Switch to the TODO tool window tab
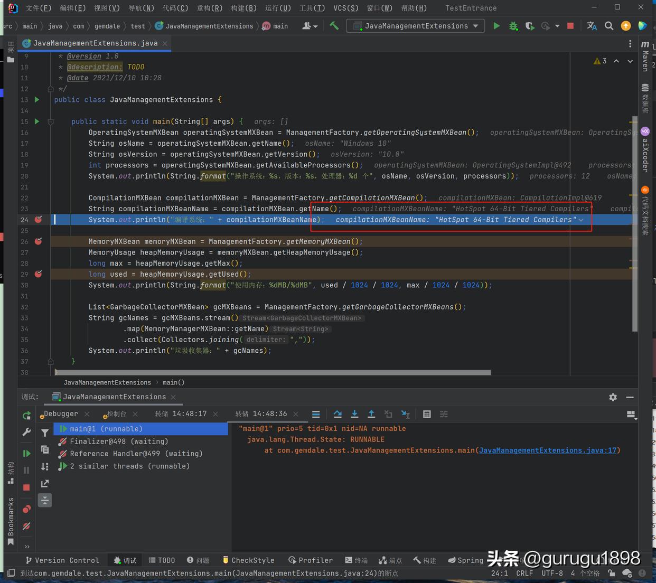This screenshot has height=583, width=656. tap(162, 560)
